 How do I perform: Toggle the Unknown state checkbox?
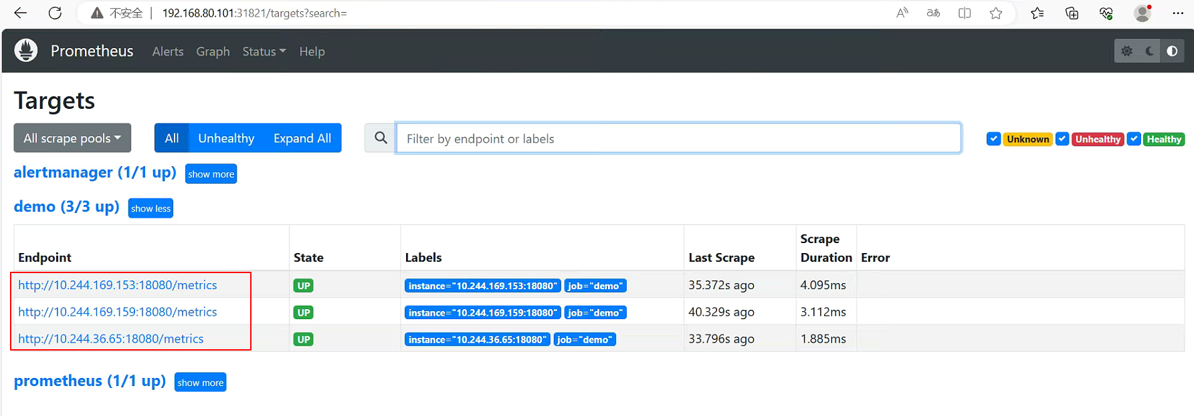993,139
